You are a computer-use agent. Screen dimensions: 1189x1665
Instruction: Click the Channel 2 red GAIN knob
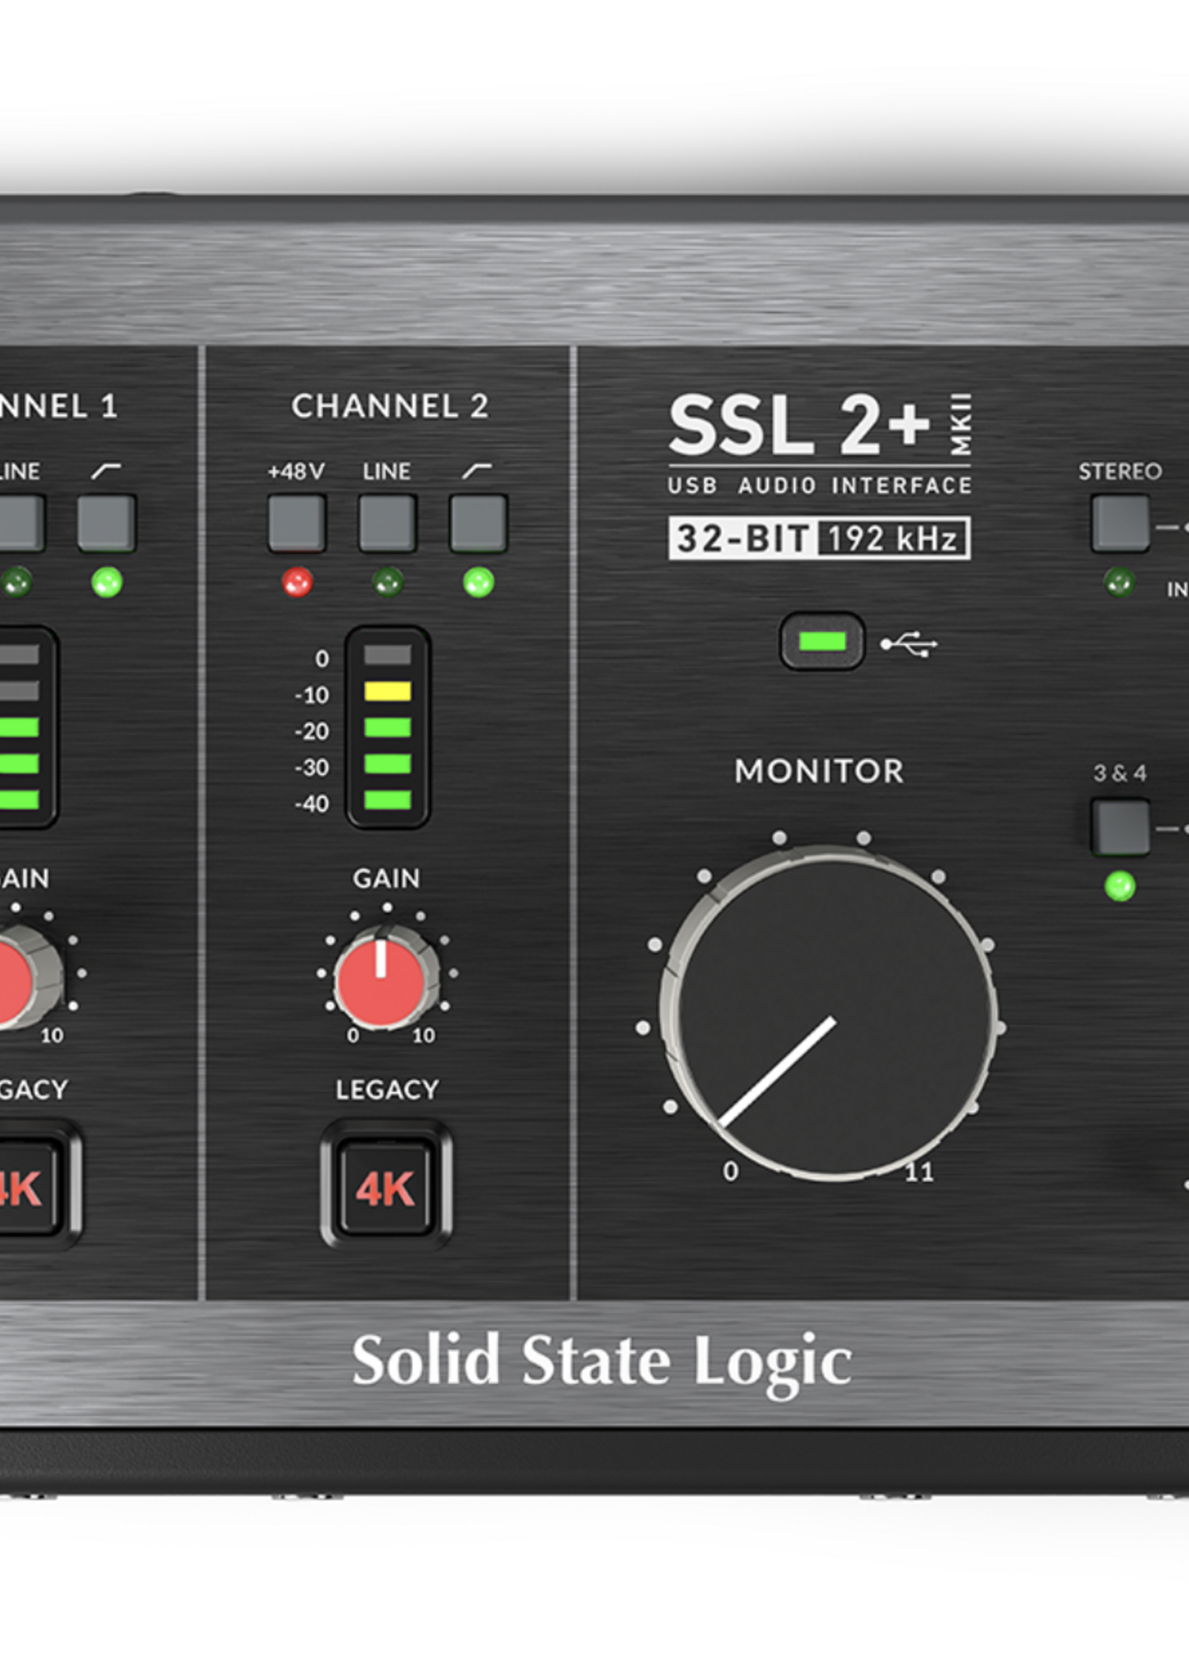click(x=385, y=978)
